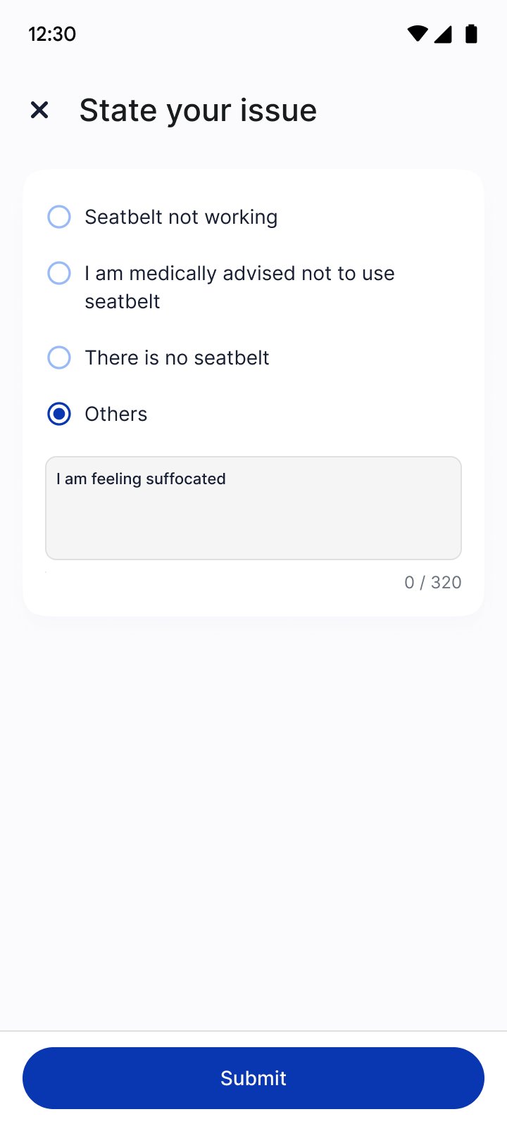Tap the Wi-Fi status icon
The image size is (507, 1126).
417,34
